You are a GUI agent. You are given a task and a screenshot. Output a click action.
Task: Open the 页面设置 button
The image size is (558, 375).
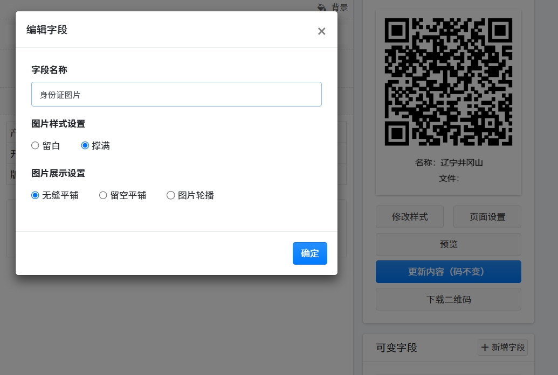pyautogui.click(x=487, y=217)
